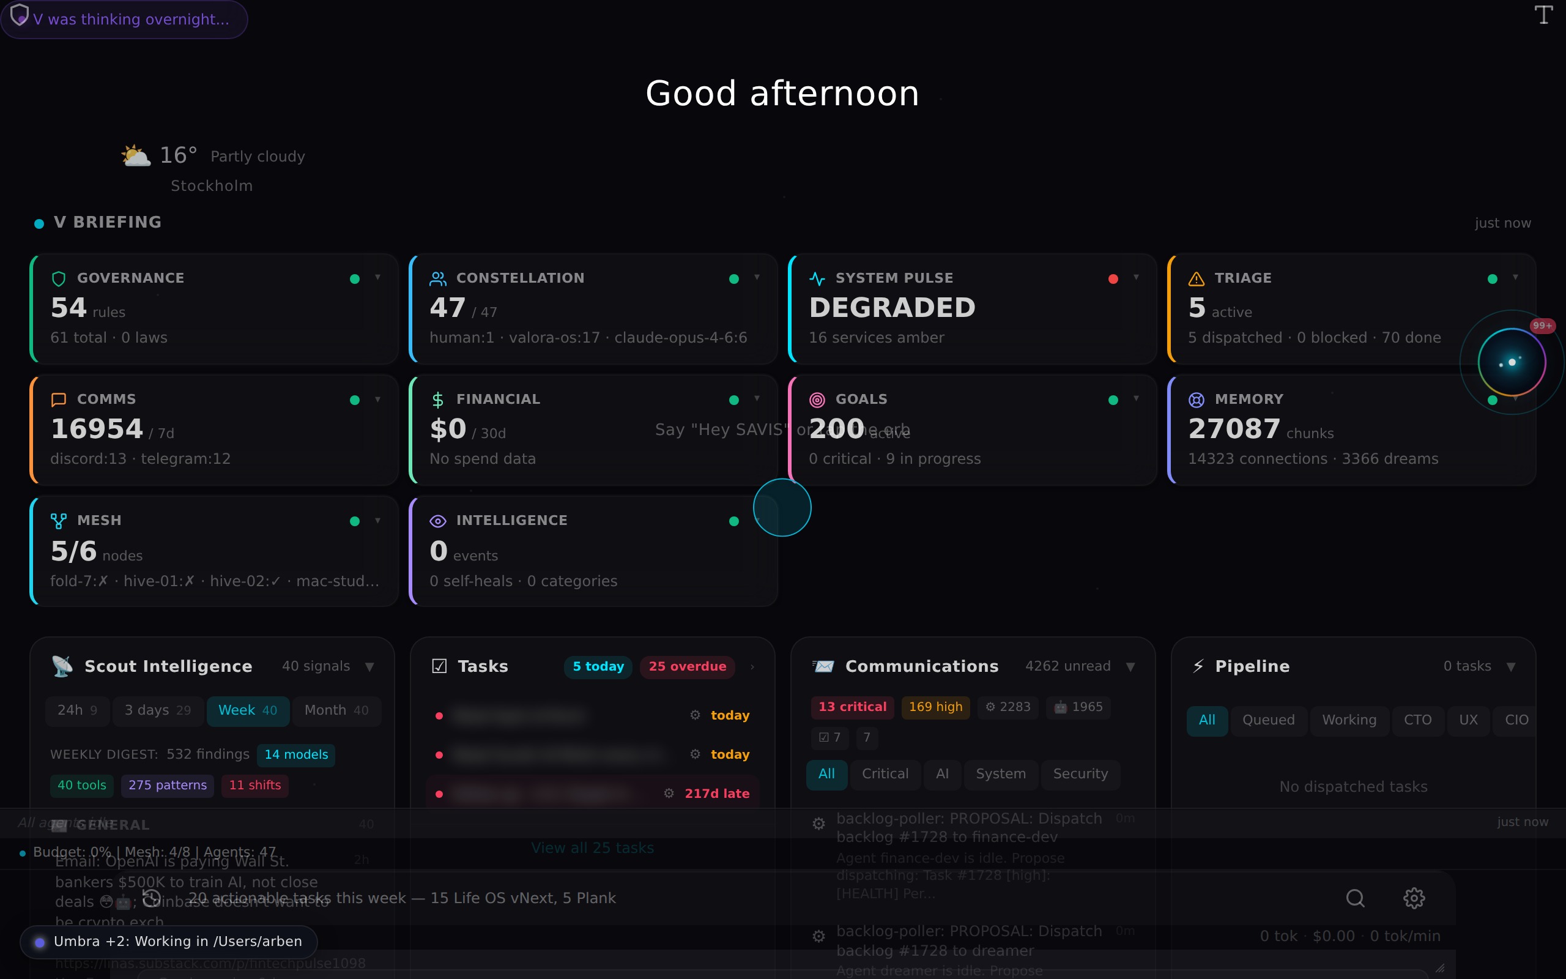Click the 25 overdue tasks badge
1566x979 pixels.
687,667
